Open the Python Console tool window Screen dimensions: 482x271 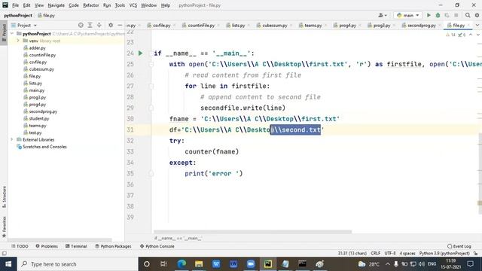click(x=157, y=246)
